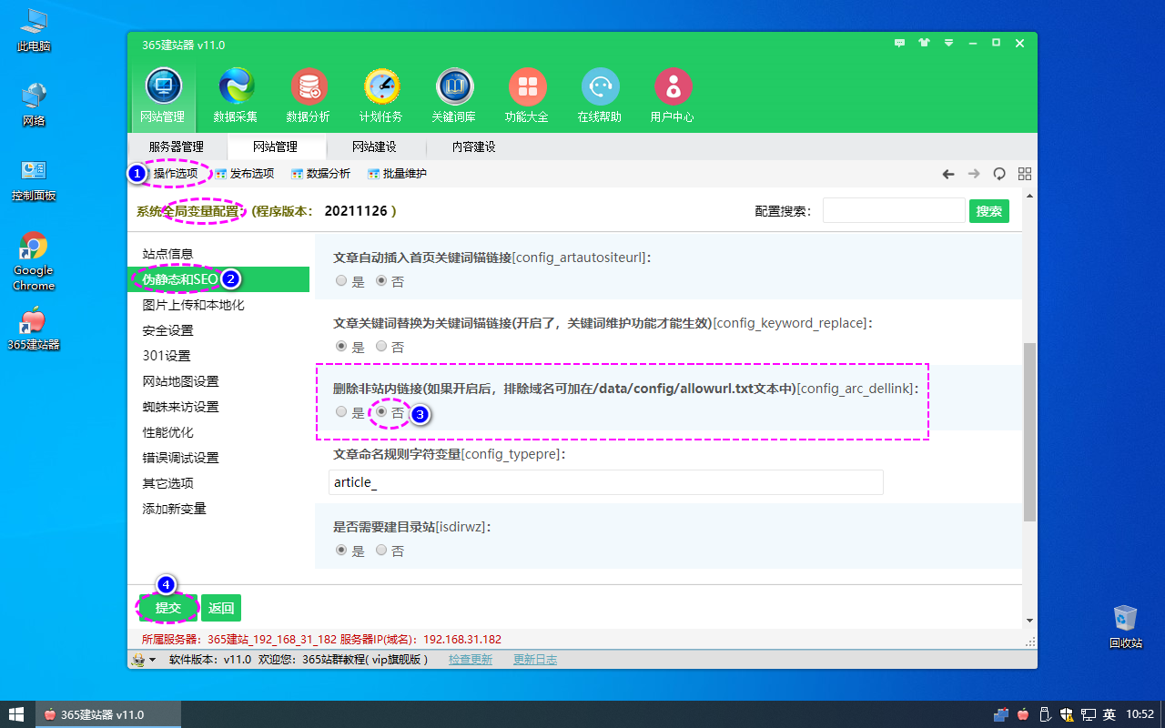Click the vertical scrollbar thumb

tap(1029, 432)
